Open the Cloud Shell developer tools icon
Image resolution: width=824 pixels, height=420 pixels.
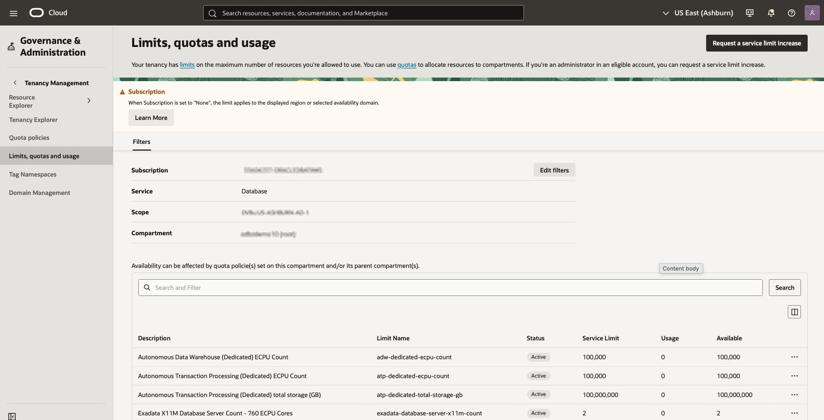(x=750, y=13)
